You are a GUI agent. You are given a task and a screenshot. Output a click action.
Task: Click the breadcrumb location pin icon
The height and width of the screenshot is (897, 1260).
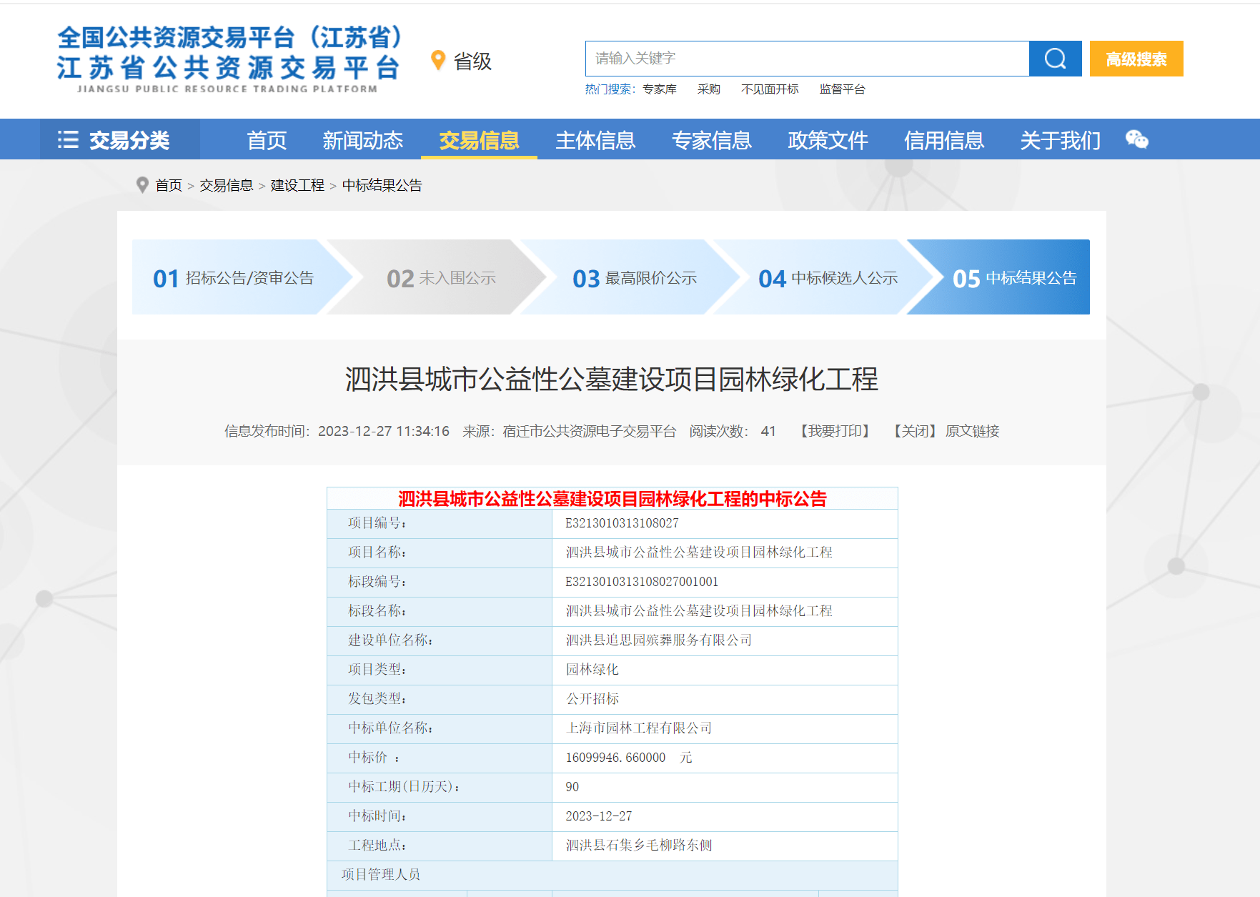(x=142, y=185)
